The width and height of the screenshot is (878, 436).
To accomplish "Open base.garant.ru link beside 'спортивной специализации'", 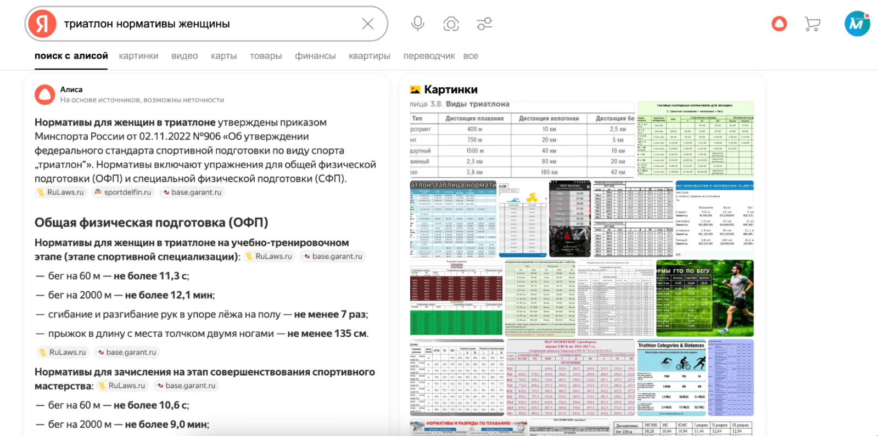I will [333, 257].
